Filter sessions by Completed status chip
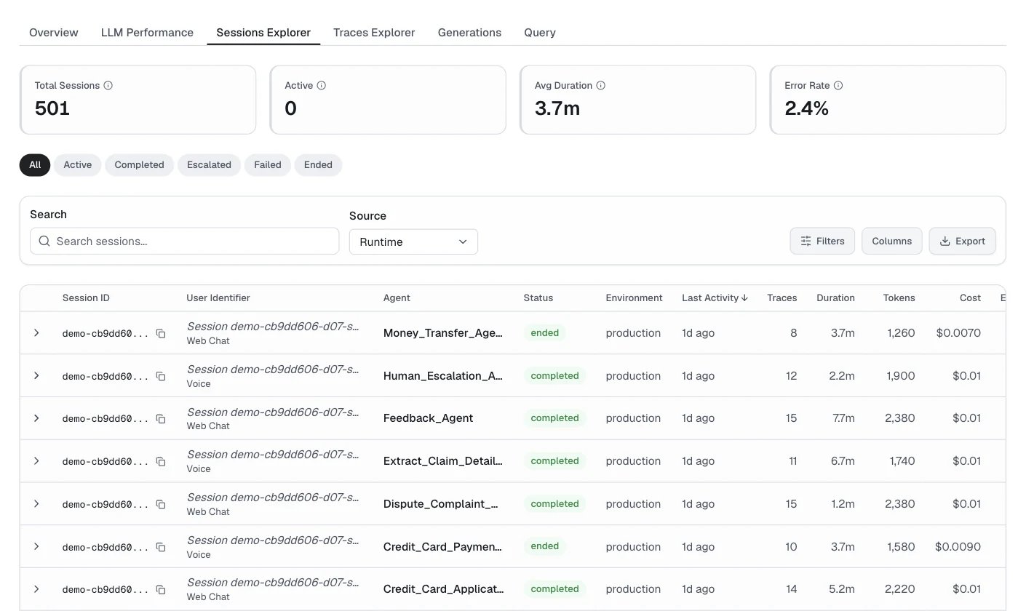1026x611 pixels. pos(139,165)
